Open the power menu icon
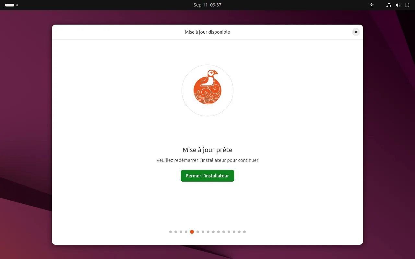Viewport: 415px width, 259px height. [407, 5]
